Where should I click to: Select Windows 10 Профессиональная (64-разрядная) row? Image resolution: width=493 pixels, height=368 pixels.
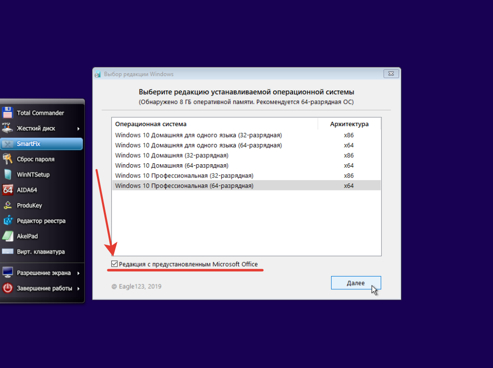246,185
